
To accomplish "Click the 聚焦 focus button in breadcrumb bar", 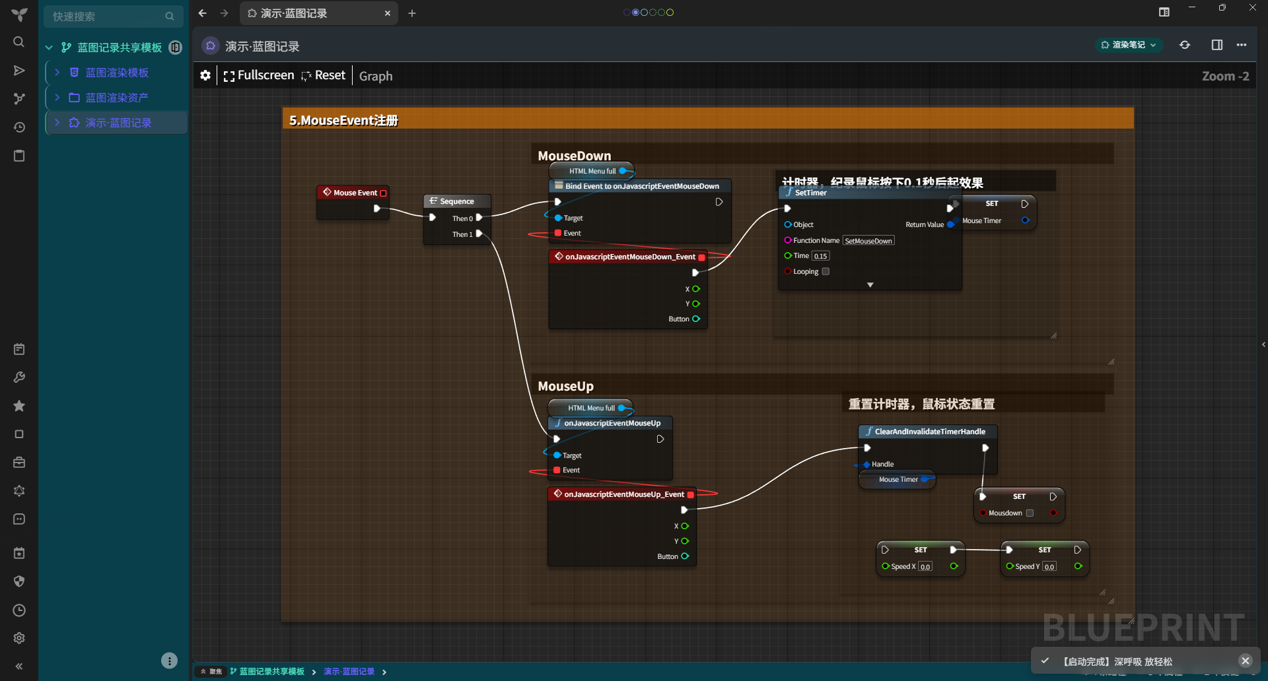I will coord(211,672).
